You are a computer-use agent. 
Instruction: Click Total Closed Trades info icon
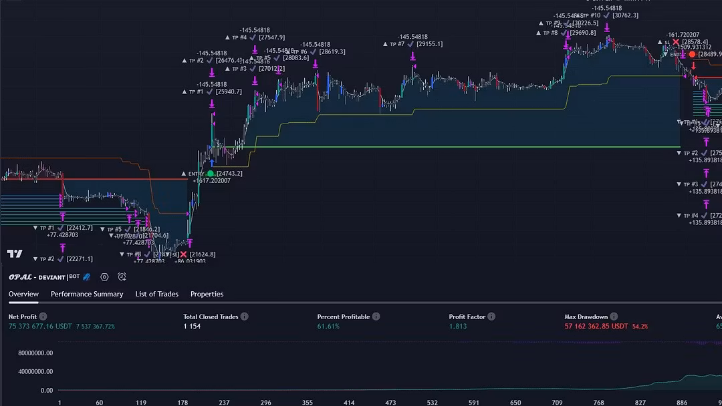245,317
